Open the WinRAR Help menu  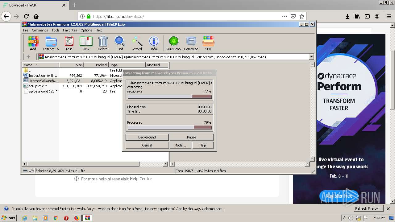pyautogui.click(x=99, y=30)
